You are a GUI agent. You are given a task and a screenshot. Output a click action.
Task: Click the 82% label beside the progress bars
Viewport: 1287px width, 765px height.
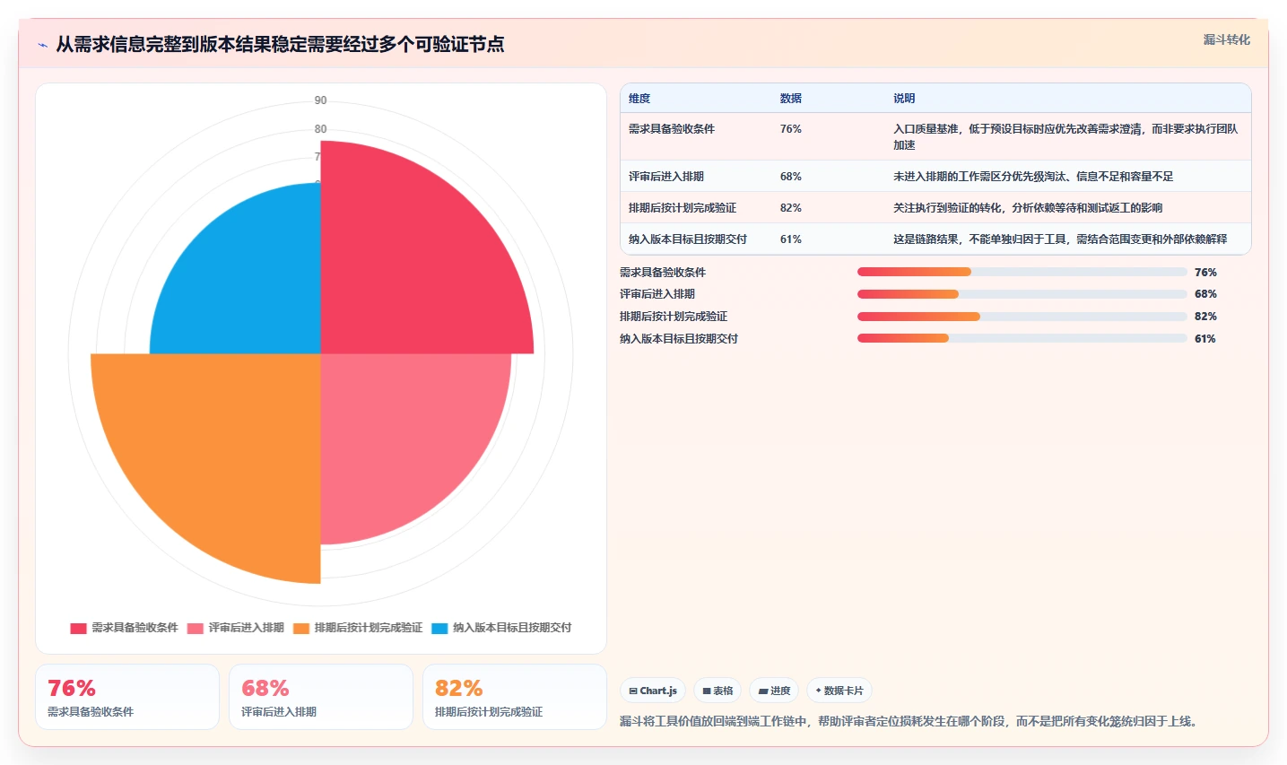pyautogui.click(x=1205, y=317)
